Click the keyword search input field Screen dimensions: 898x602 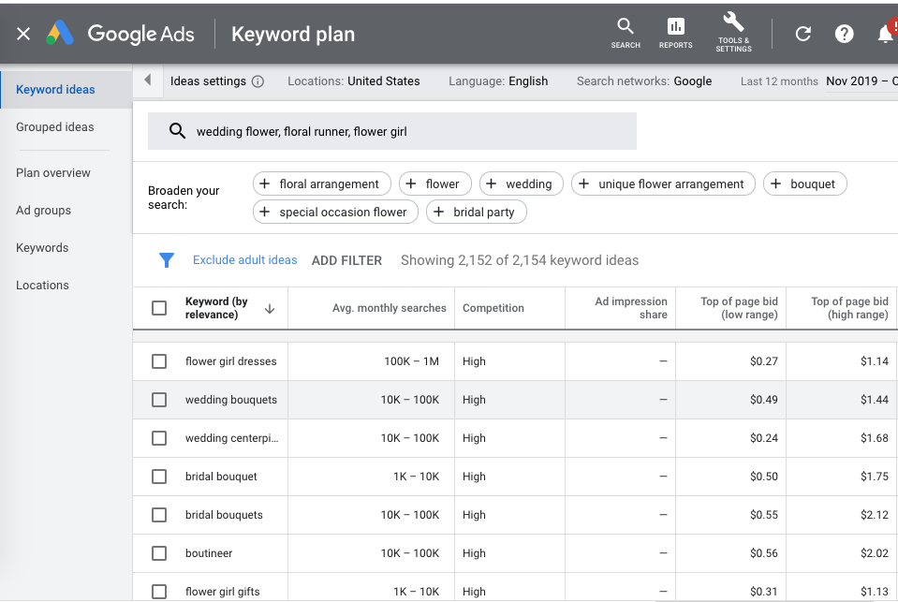point(403,132)
